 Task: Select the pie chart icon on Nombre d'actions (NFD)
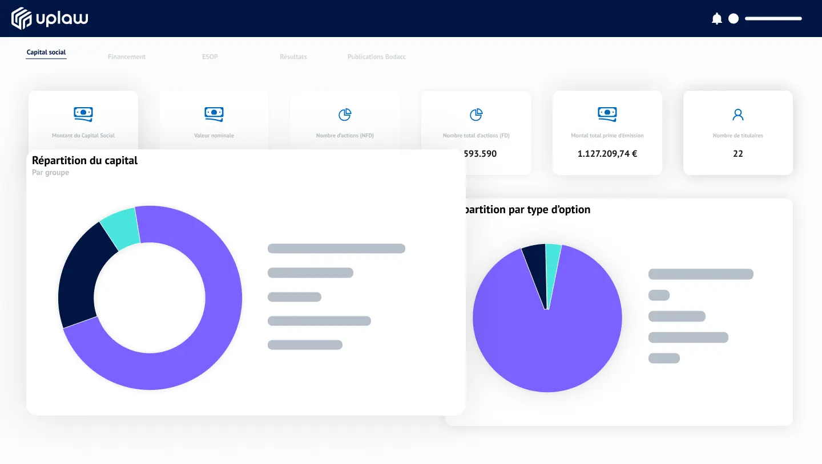(345, 114)
